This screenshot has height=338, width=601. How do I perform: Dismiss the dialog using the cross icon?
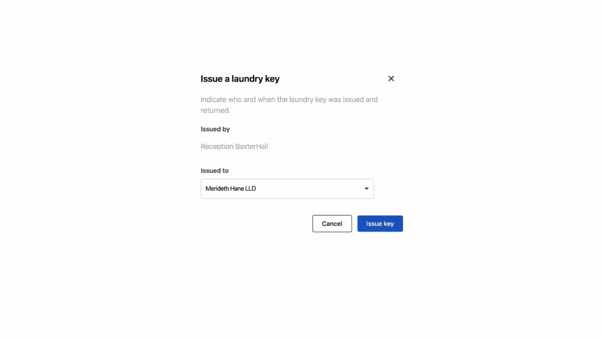(391, 79)
